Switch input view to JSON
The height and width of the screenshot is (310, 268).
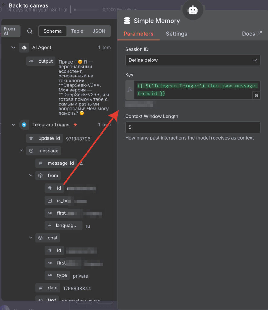tap(99, 31)
